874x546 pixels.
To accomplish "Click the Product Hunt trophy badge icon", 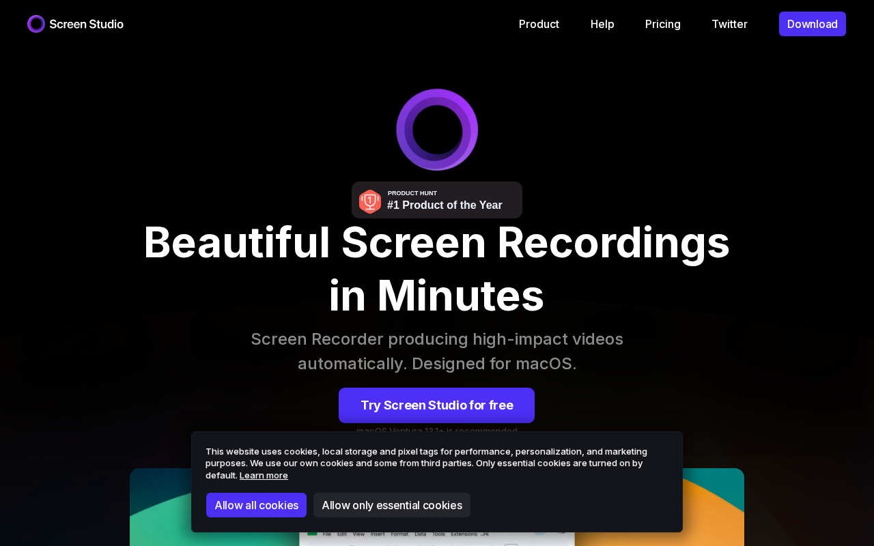I will tap(370, 201).
